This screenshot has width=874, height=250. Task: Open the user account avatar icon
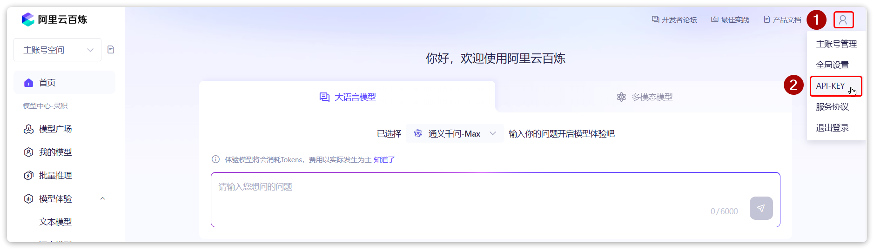[843, 20]
